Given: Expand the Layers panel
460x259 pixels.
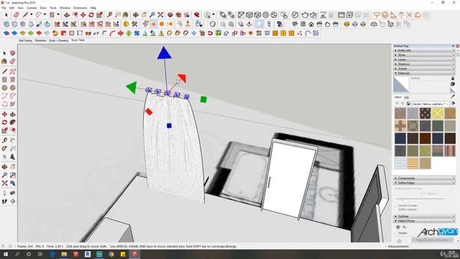Looking at the screenshot, I should pos(424,60).
